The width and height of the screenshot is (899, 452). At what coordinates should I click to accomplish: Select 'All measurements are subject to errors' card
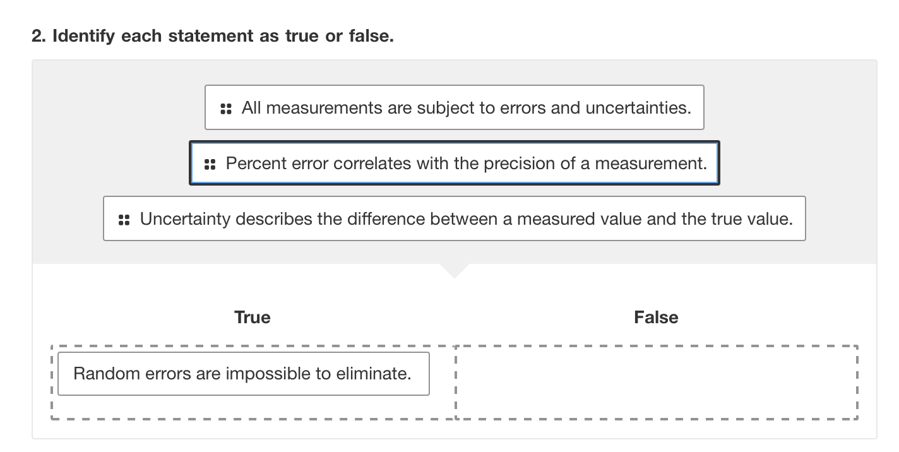point(455,107)
